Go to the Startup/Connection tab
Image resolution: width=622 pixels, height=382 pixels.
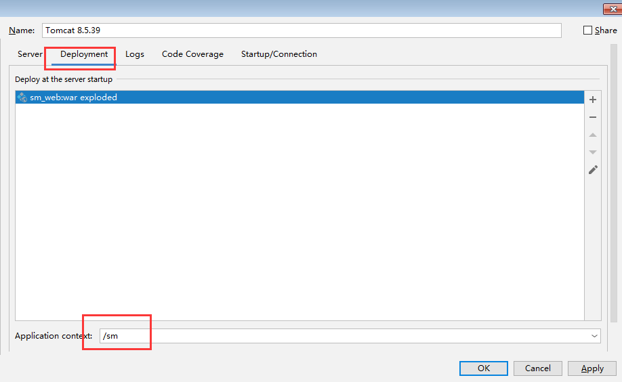[279, 54]
